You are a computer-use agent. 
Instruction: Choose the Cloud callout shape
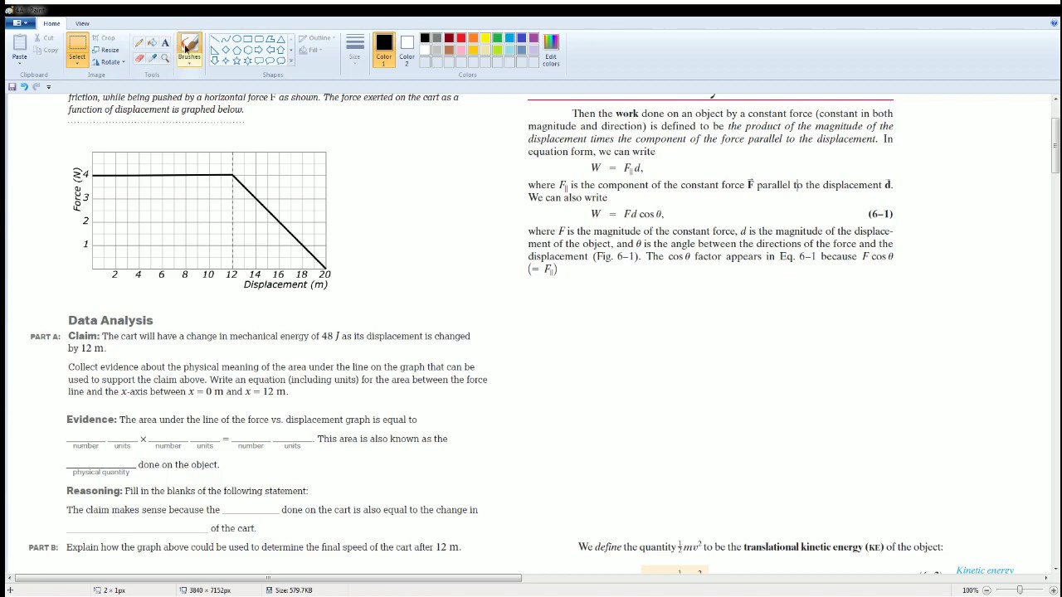pyautogui.click(x=281, y=61)
